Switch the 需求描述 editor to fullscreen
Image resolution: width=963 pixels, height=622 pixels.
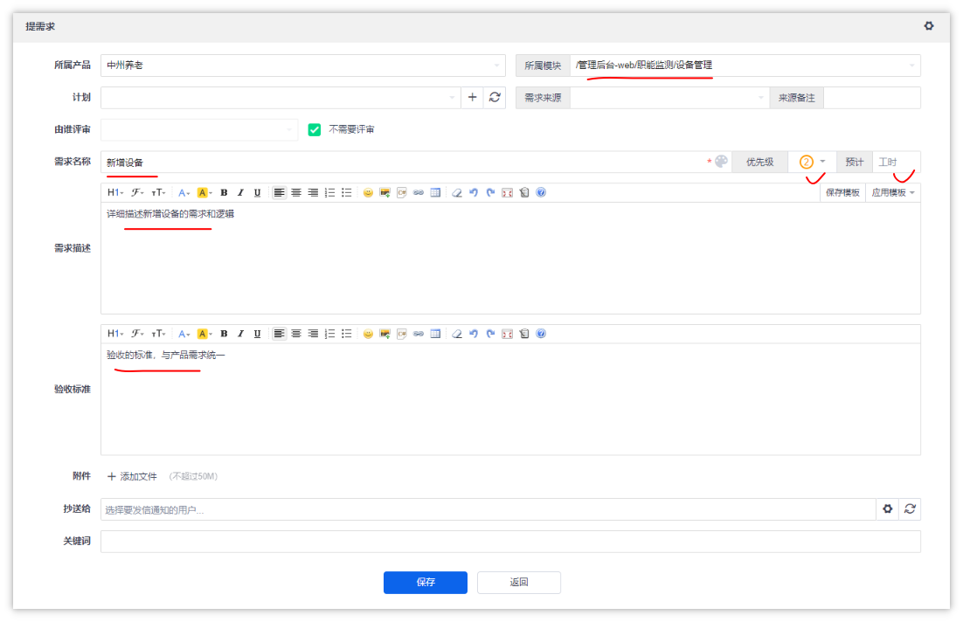coord(508,193)
